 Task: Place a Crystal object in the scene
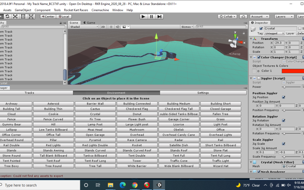pos(95,114)
